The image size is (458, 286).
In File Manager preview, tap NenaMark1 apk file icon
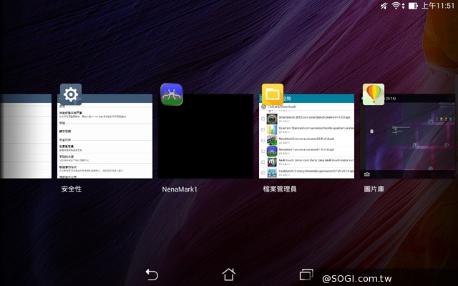tap(272, 151)
